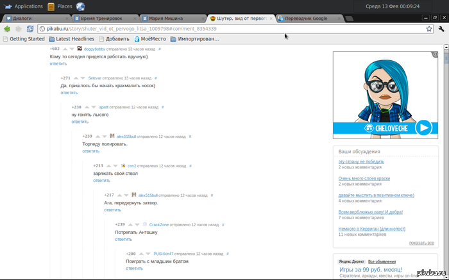Screen dimensions: 449x280
Task: Upvote doggybobby's comment
Action: pyautogui.click(x=65, y=49)
